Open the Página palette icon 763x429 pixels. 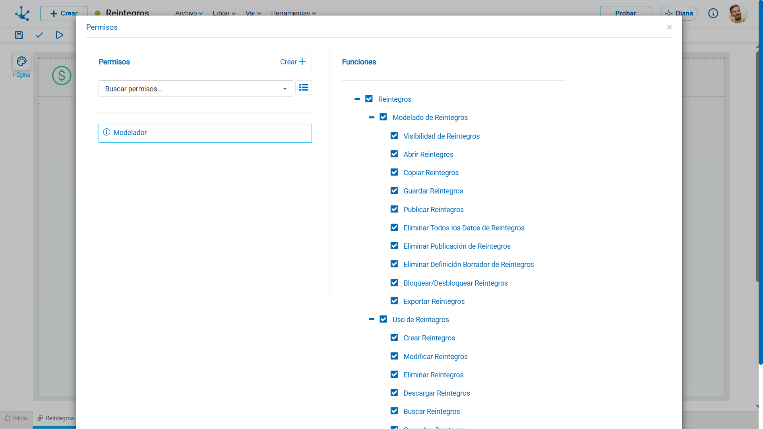(21, 62)
